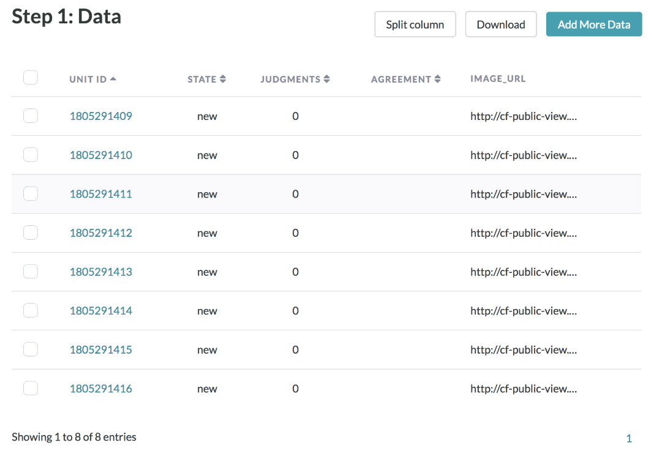Select checkbox for row 1805291412

(x=31, y=233)
